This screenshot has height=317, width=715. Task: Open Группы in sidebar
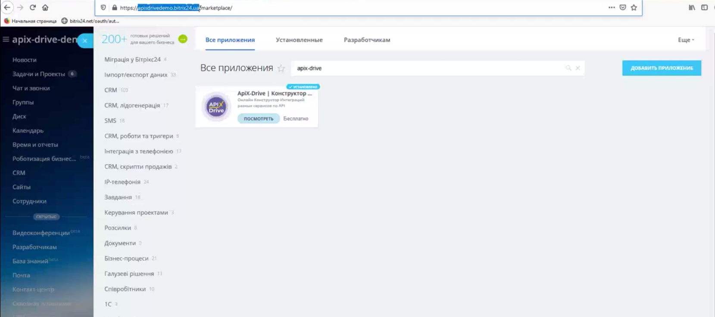point(23,102)
